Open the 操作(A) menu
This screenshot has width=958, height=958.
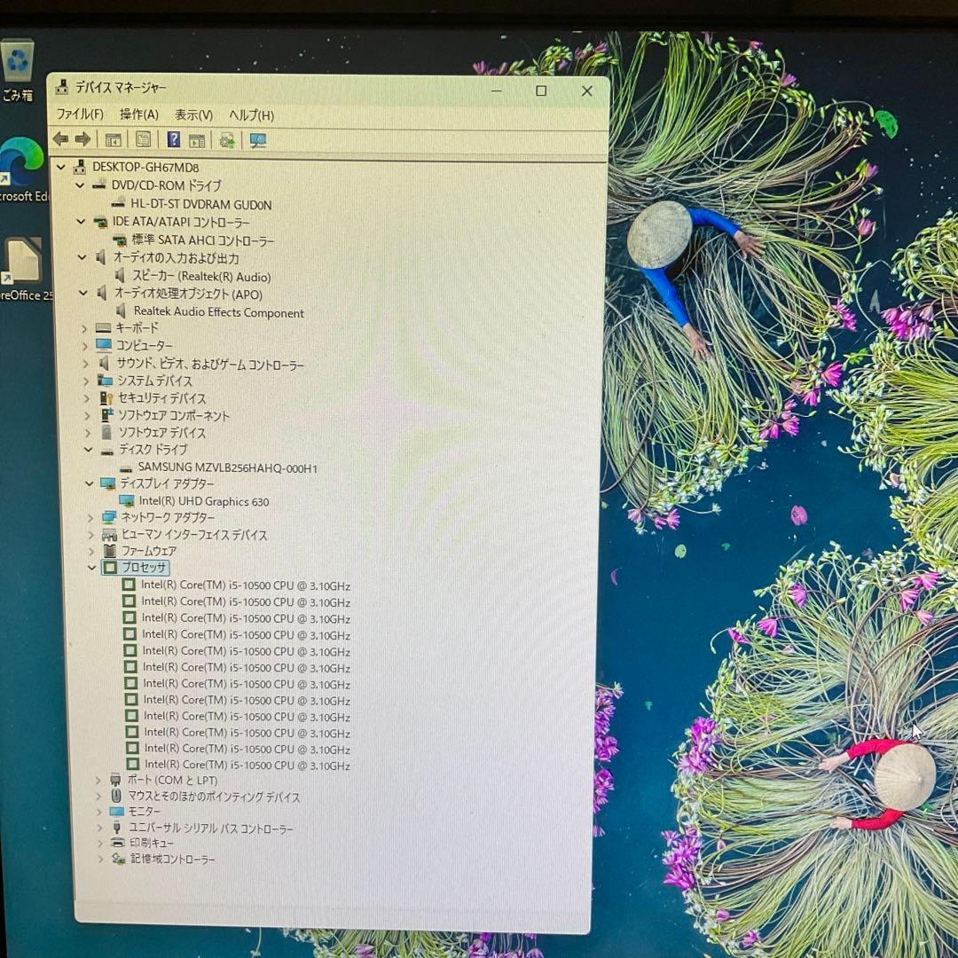point(139,115)
